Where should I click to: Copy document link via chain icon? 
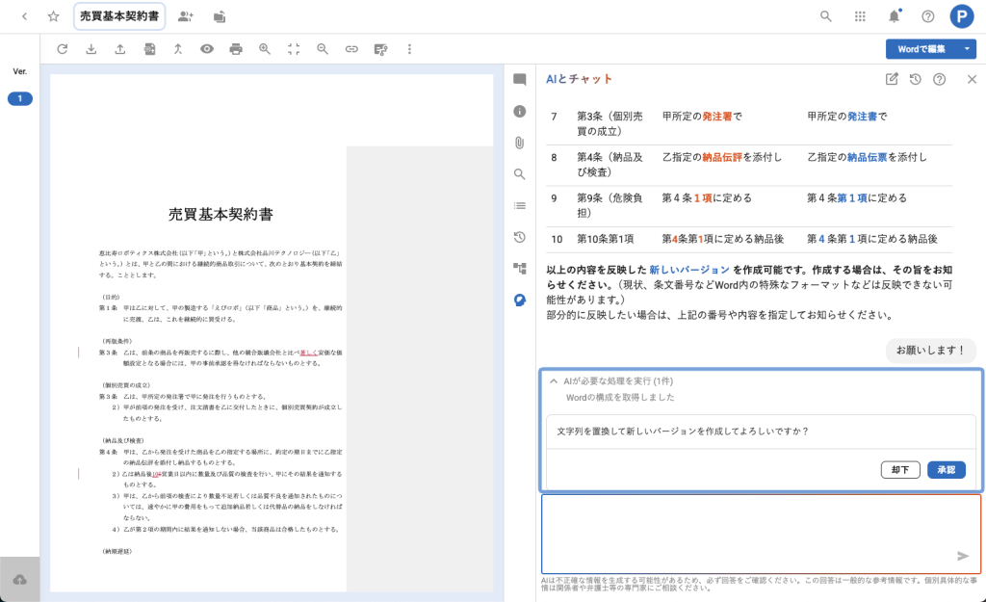[351, 48]
